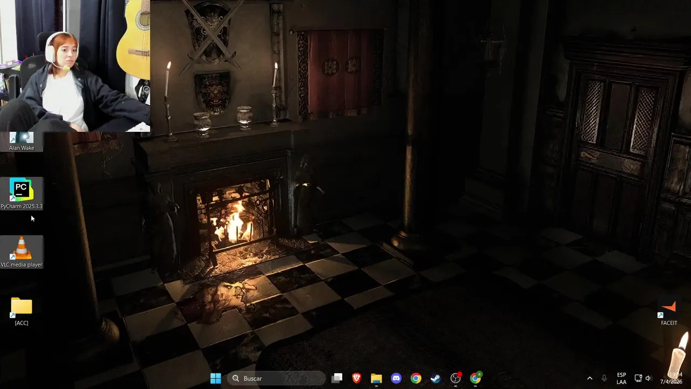Open File Explorer from the taskbar

(x=376, y=378)
